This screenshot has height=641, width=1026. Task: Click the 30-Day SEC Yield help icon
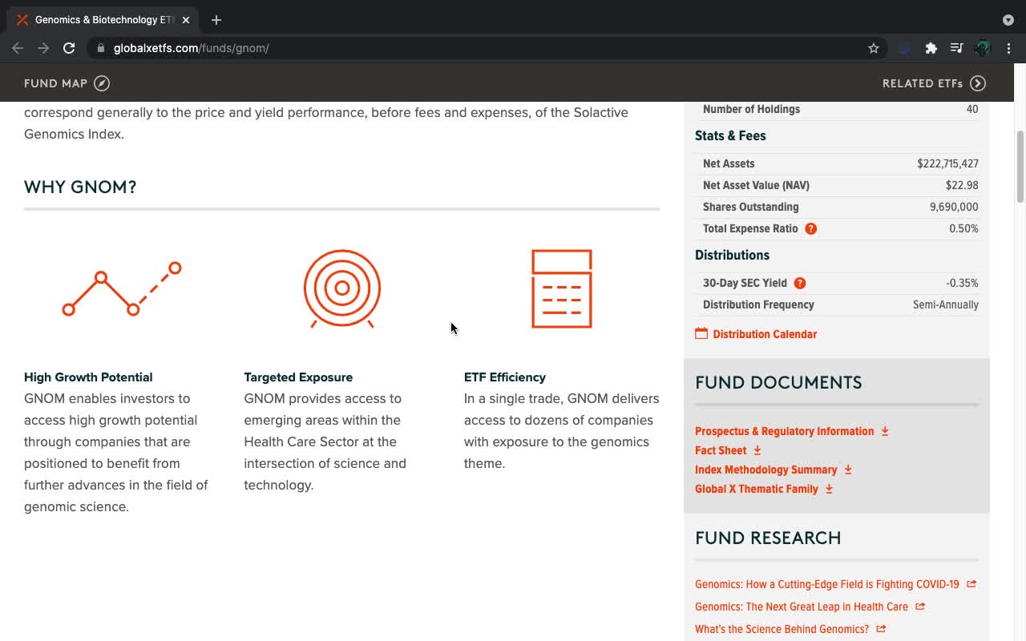pos(800,283)
